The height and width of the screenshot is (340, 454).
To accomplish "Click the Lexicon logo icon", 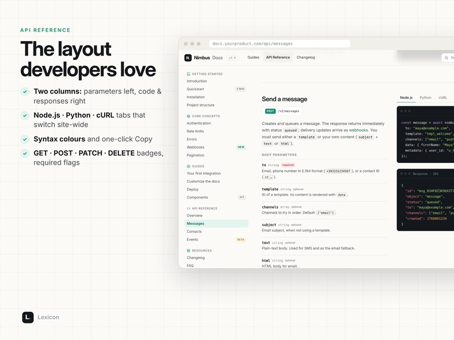I will pos(28,318).
